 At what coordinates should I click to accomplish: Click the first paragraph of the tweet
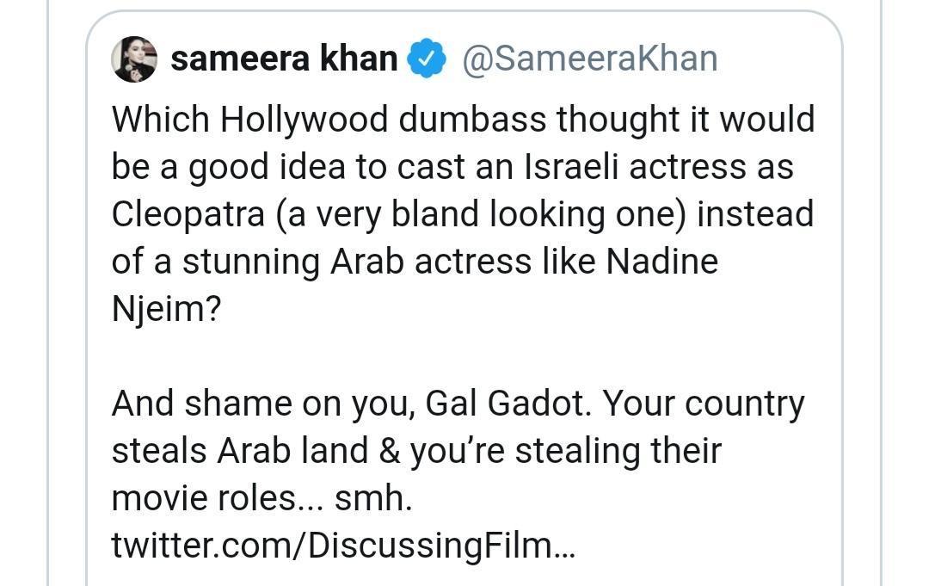point(463,214)
